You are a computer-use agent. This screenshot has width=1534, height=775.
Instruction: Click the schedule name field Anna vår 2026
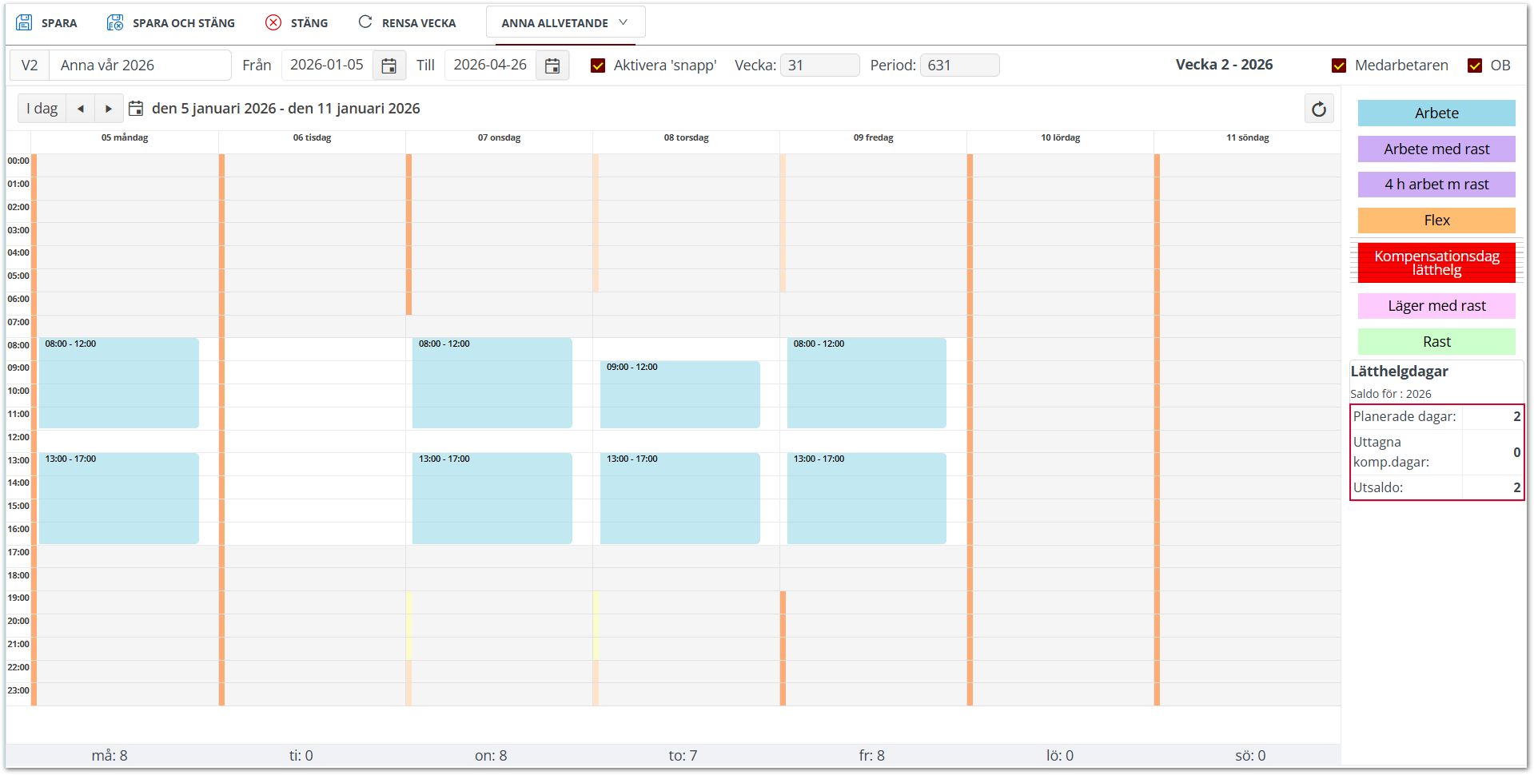(140, 66)
